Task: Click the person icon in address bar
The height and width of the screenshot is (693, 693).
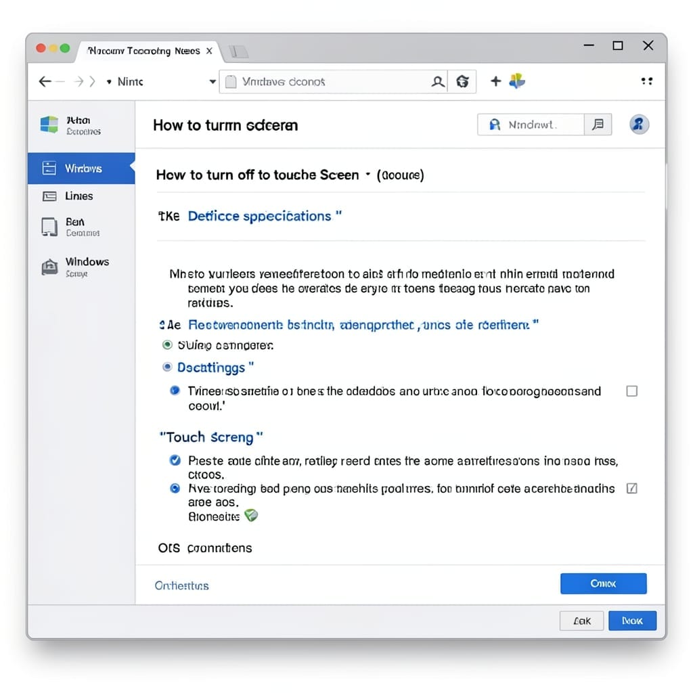Action: [x=438, y=82]
